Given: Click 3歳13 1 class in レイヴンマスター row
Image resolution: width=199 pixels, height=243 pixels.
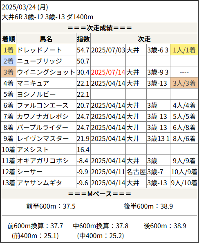Looking at the screenshot, I should pyautogui.click(x=158, y=139).
